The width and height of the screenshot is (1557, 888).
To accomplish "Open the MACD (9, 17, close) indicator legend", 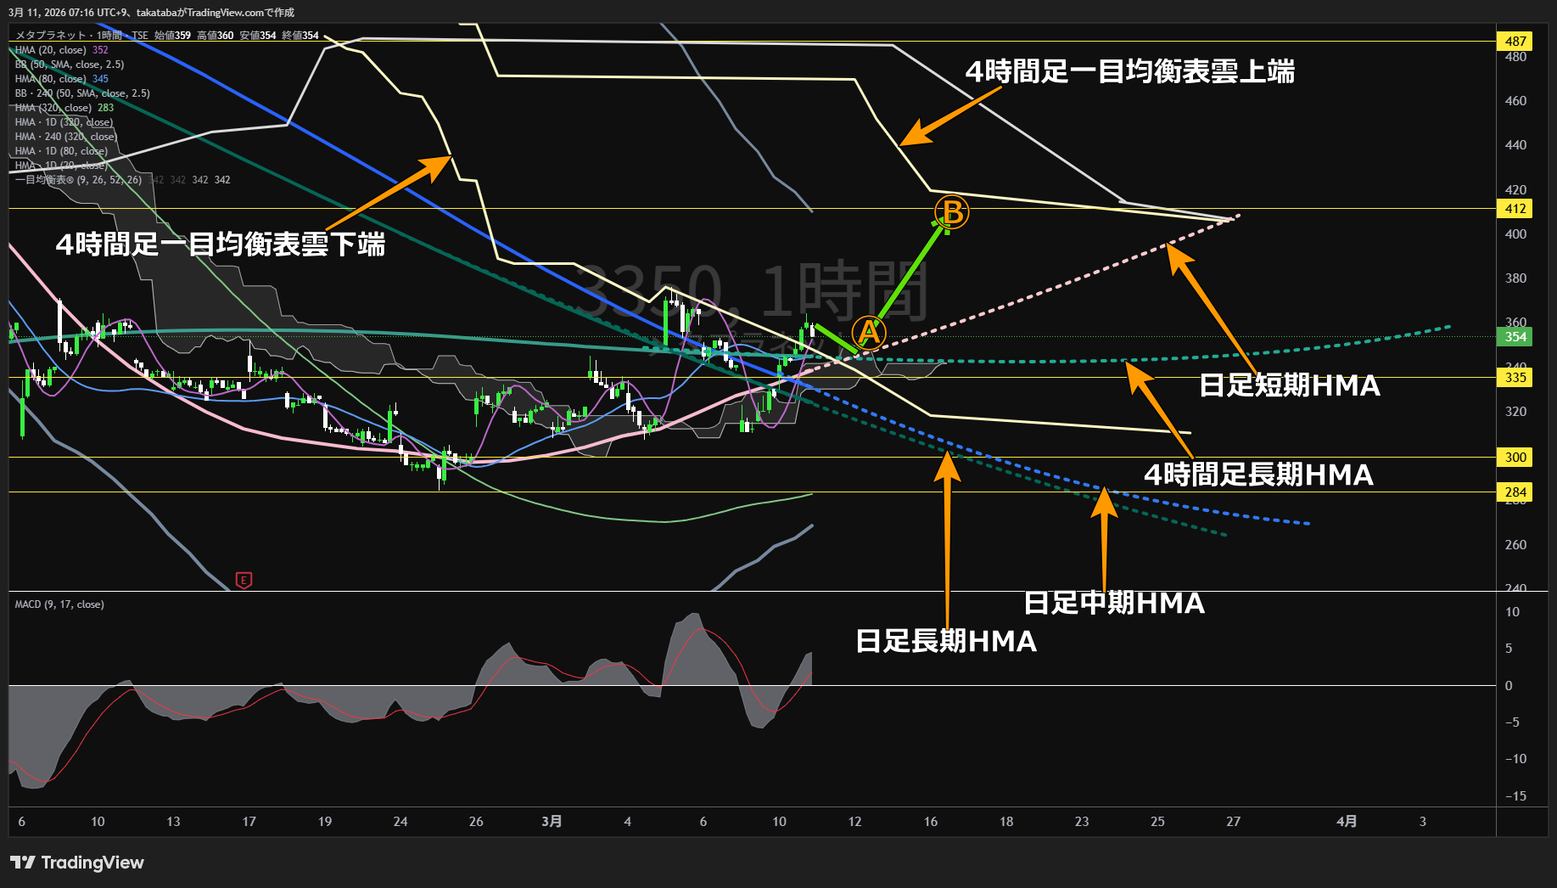I will pos(59,604).
